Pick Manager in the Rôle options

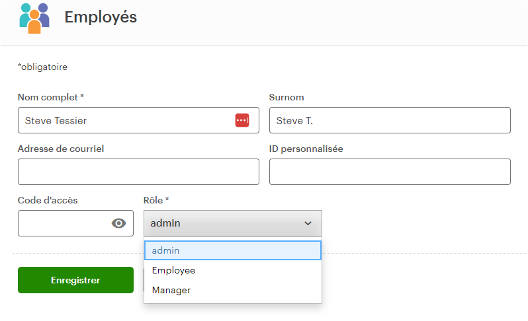(233, 290)
